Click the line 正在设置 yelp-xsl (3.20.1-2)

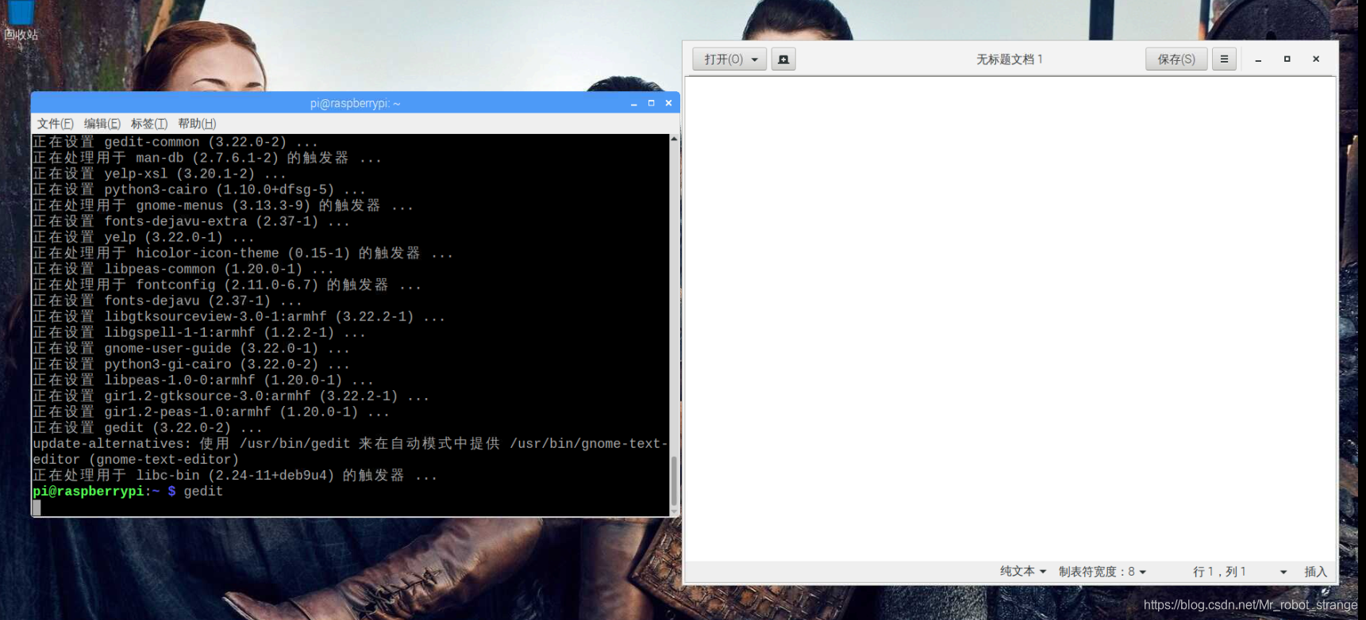[x=160, y=174]
